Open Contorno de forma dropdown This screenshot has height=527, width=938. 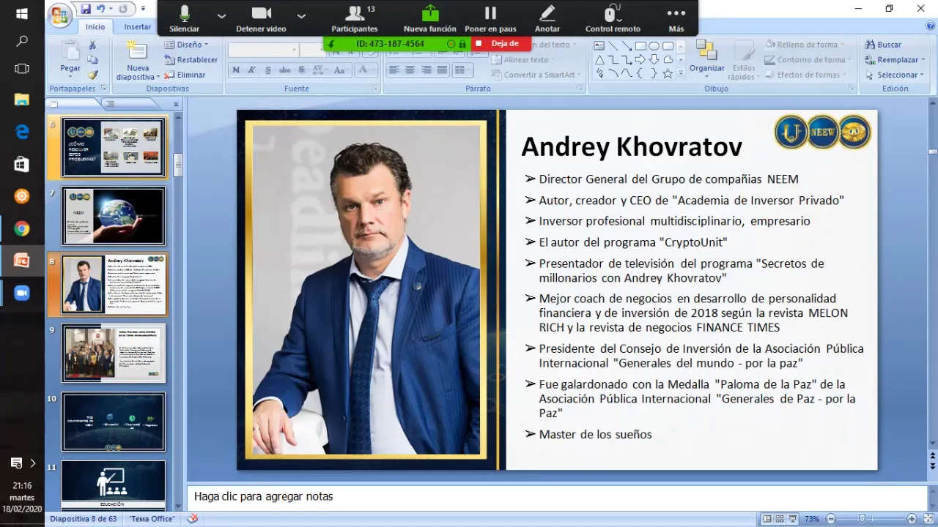[x=809, y=60]
